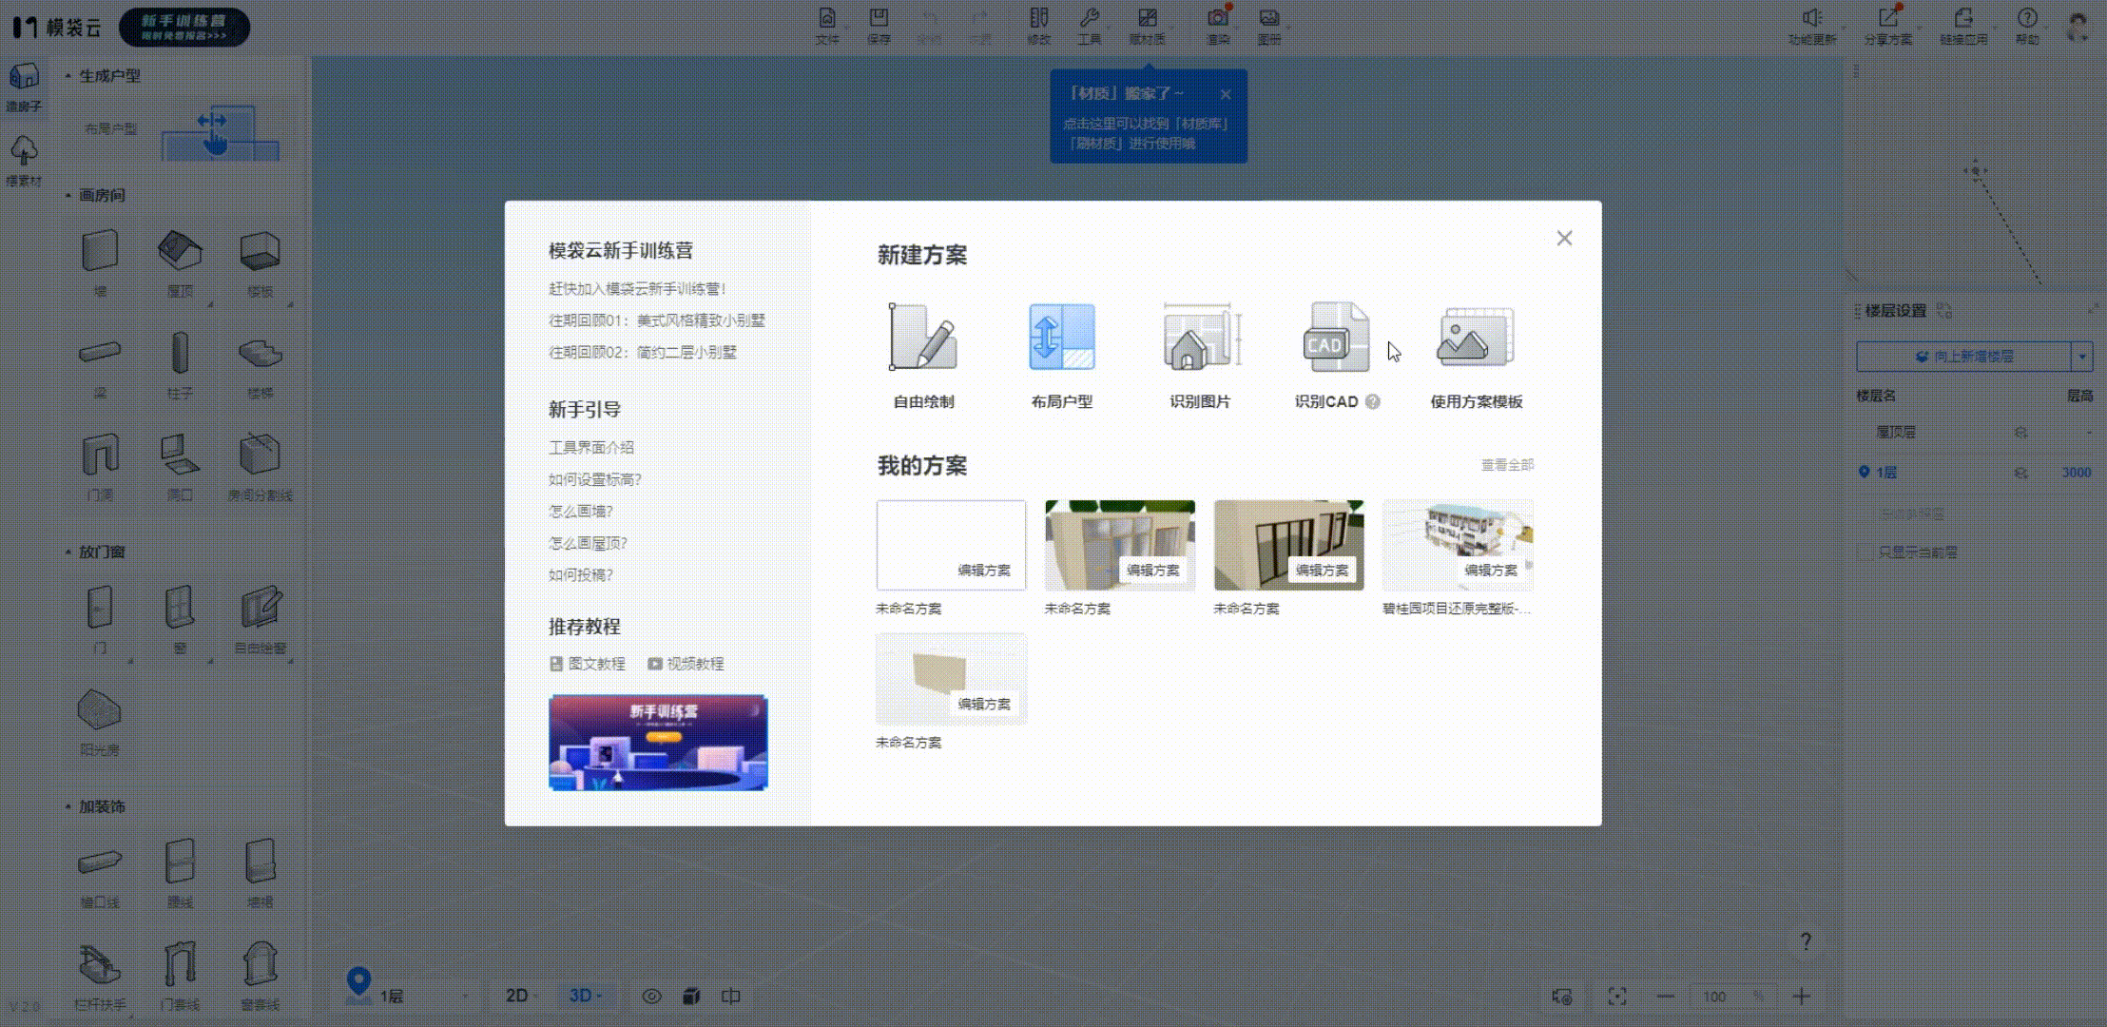The image size is (2107, 1027).
Task: Switch view to 2D mode
Action: [x=517, y=996]
